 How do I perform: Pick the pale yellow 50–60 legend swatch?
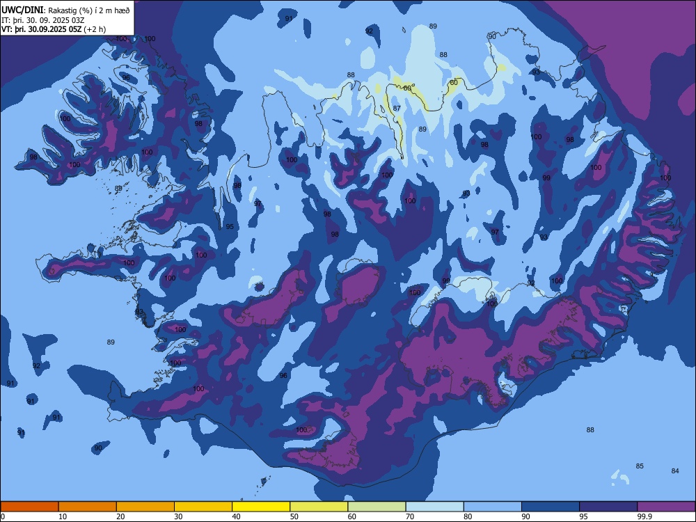(319, 507)
